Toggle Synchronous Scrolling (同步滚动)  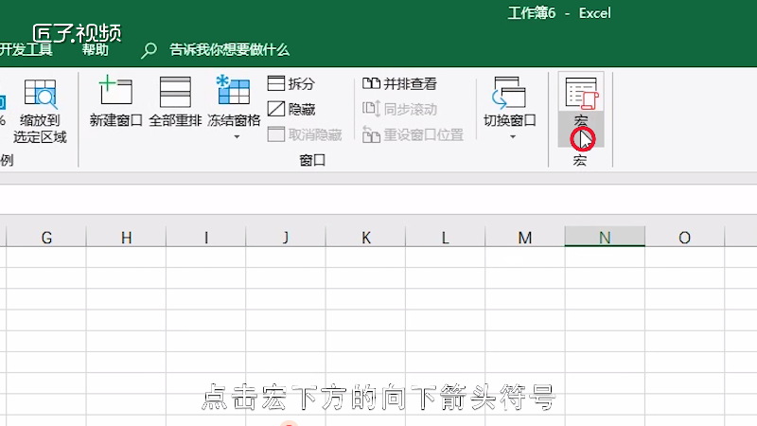pos(400,110)
